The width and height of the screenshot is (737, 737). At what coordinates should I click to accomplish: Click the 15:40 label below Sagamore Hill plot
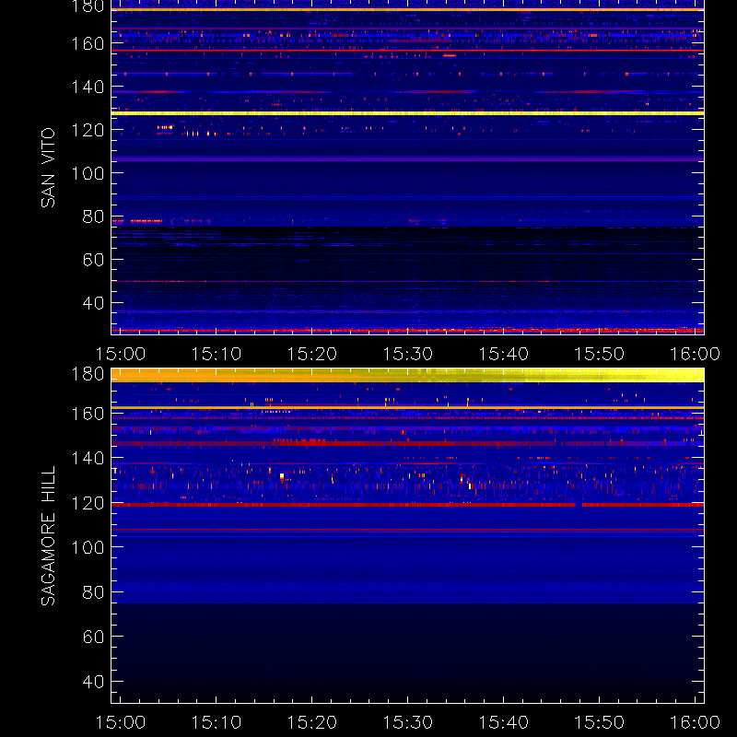coord(503,722)
